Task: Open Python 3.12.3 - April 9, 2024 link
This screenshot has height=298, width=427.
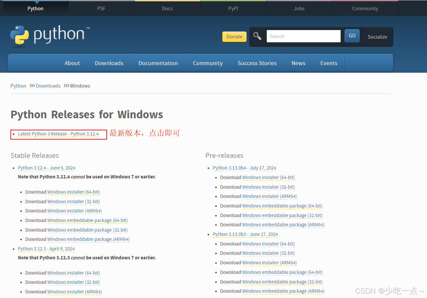Action: point(46,249)
